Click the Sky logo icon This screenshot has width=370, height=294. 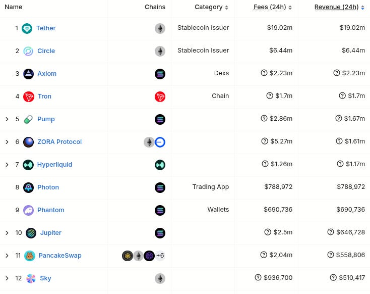[x=31, y=278]
